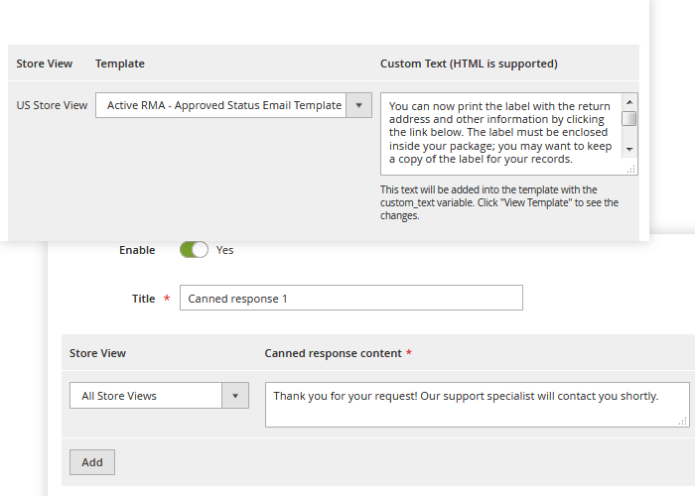Edit the Canned response content textarea
The width and height of the screenshot is (695, 496).
(x=478, y=405)
